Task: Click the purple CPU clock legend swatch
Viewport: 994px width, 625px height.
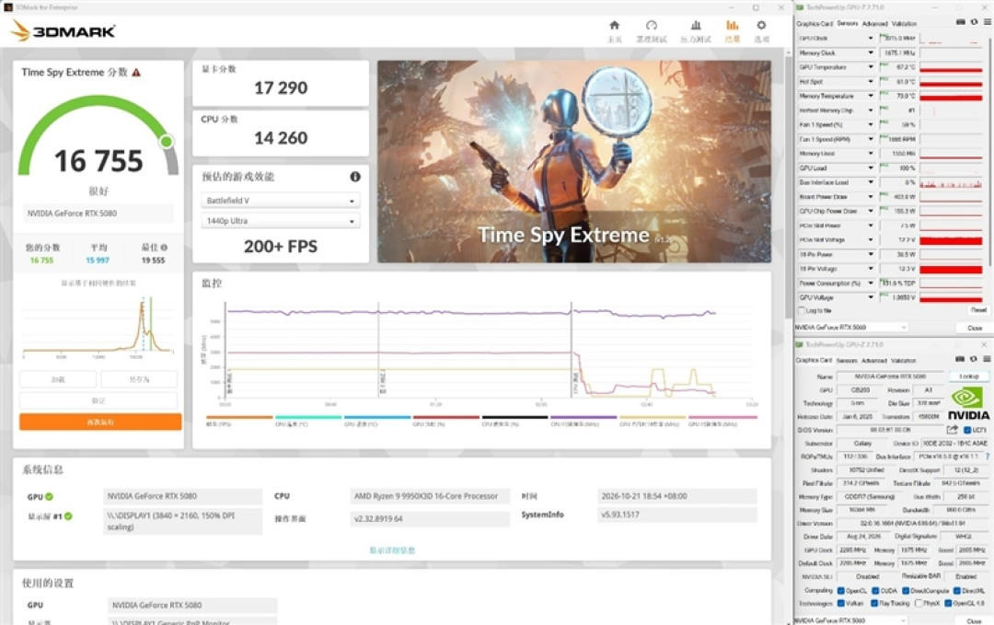Action: coord(584,417)
